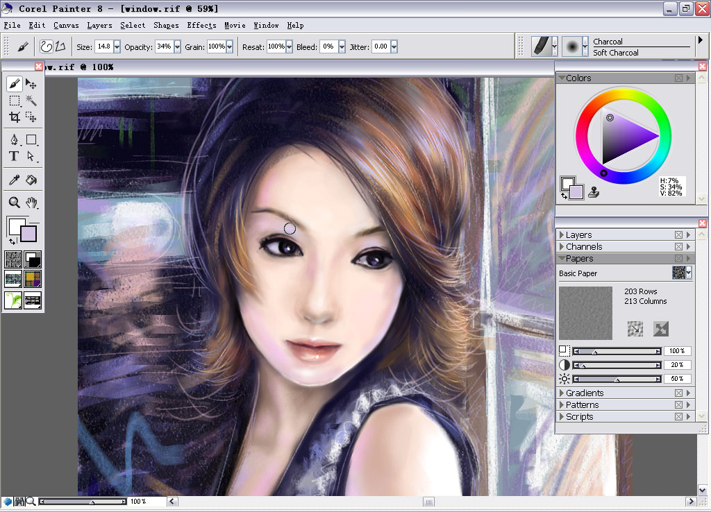
Task: Select the Rectangle Shape tool
Action: 31,139
